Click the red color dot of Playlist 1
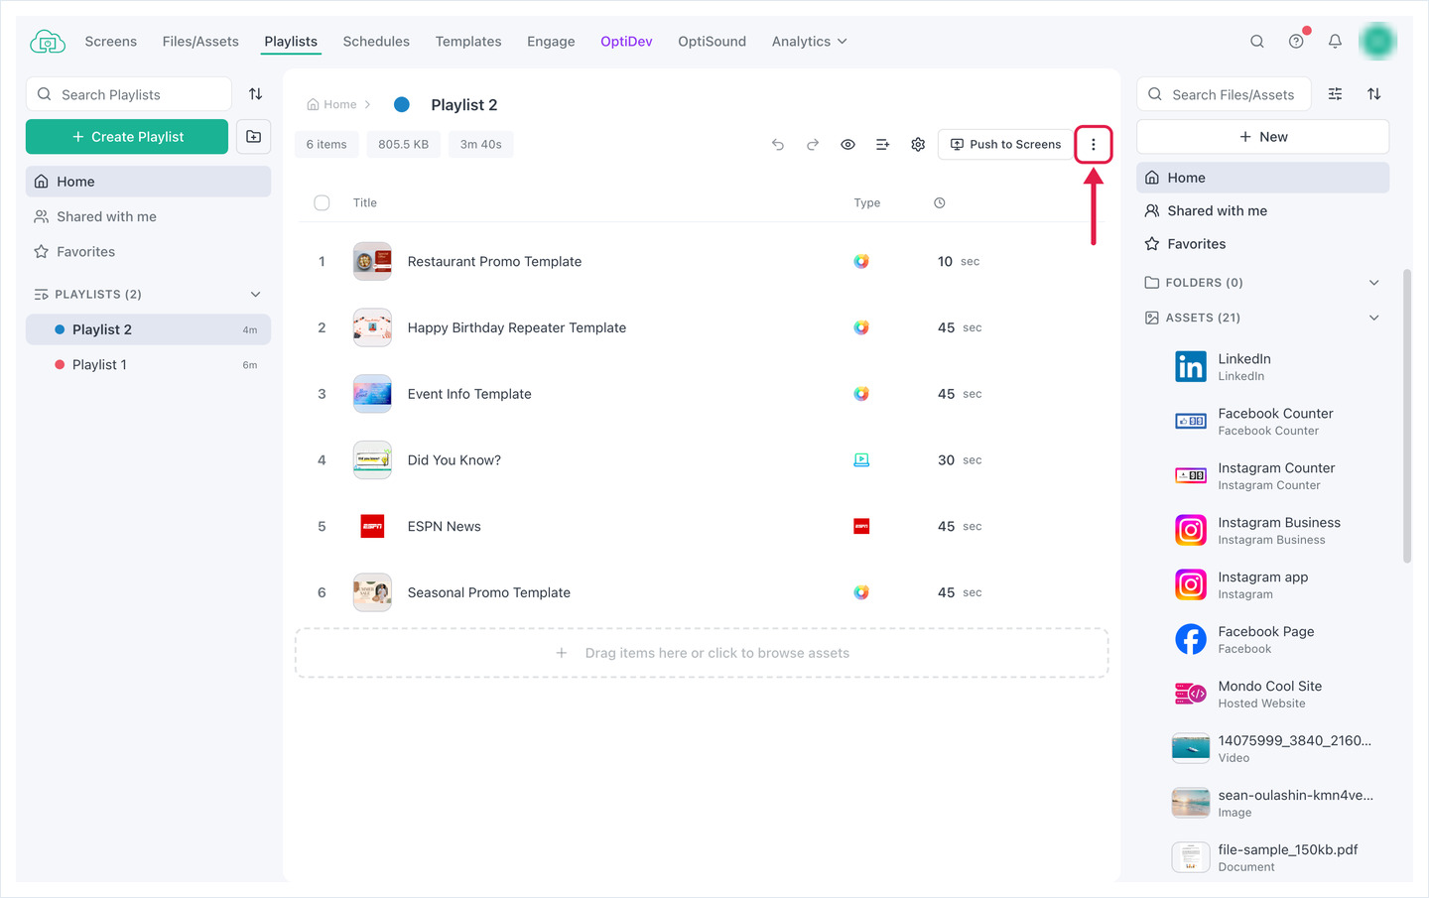1429x898 pixels. 60,365
